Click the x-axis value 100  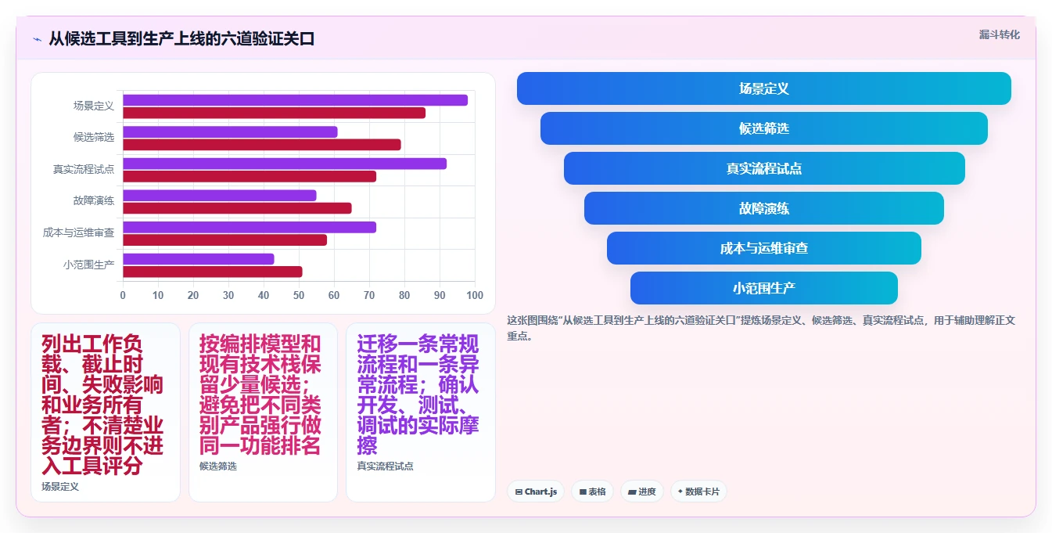tap(475, 295)
